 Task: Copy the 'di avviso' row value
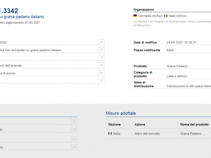coord(101,73)
